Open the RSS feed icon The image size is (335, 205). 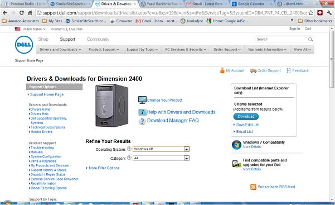pyautogui.click(x=253, y=187)
